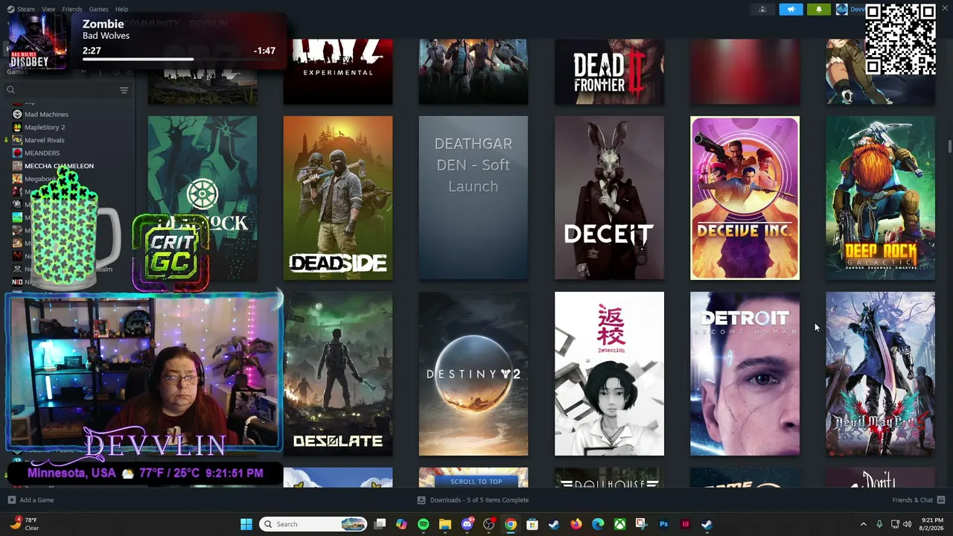Open Steam notifications bell button
The width and height of the screenshot is (953, 536).
819,10
